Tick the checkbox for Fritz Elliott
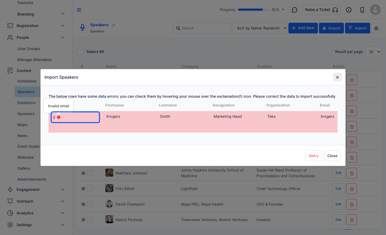The height and width of the screenshot is (235, 386). point(90,189)
